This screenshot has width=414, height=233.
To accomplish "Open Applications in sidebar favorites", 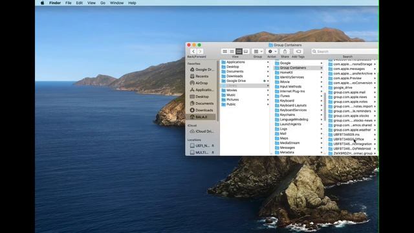I will [x=202, y=90].
